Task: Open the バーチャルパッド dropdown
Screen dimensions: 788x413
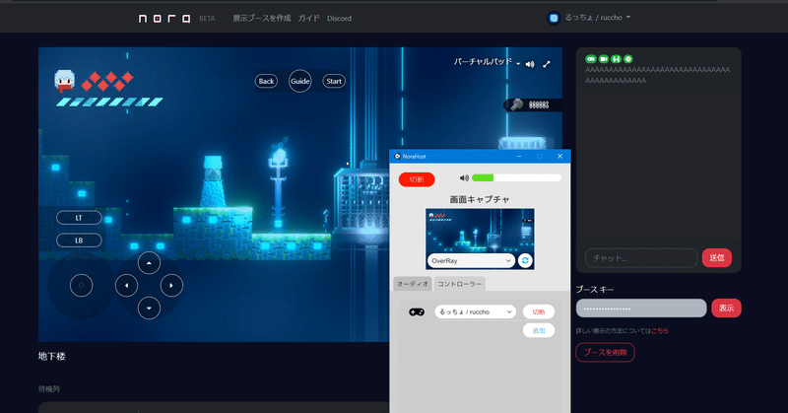Action: (x=487, y=62)
